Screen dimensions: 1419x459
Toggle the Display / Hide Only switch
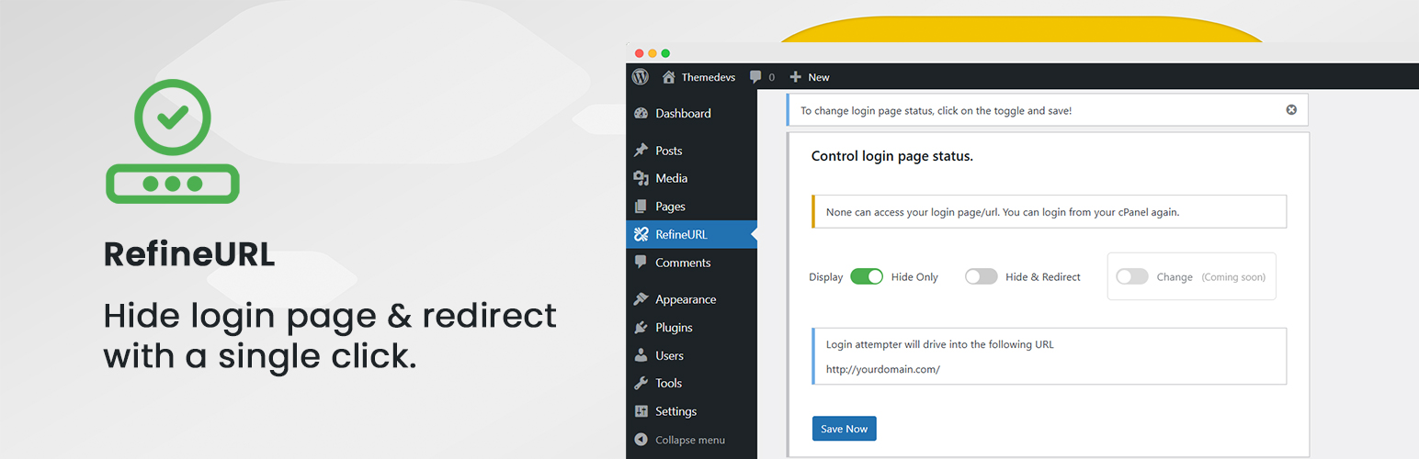pyautogui.click(x=867, y=276)
